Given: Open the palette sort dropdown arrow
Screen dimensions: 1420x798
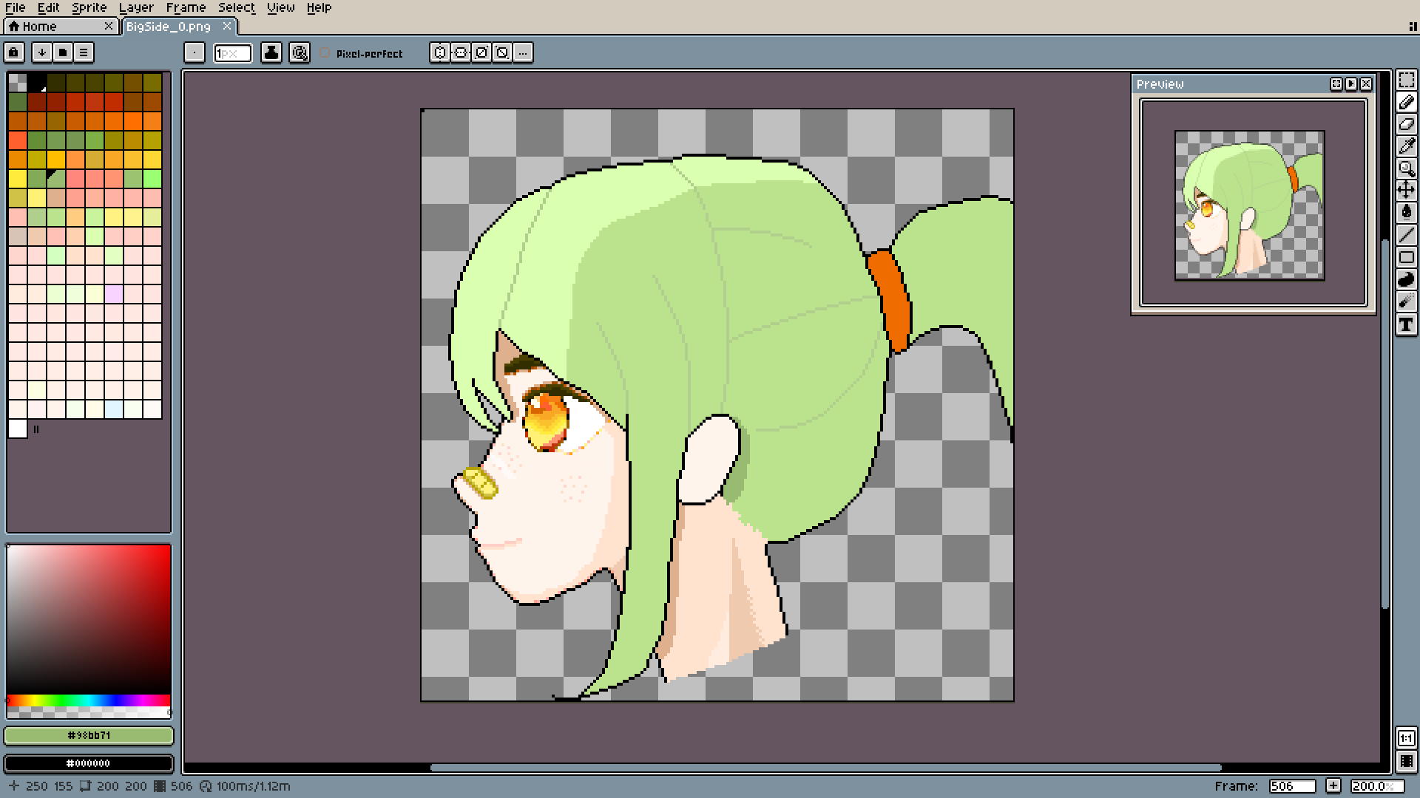Looking at the screenshot, I should pos(42,52).
